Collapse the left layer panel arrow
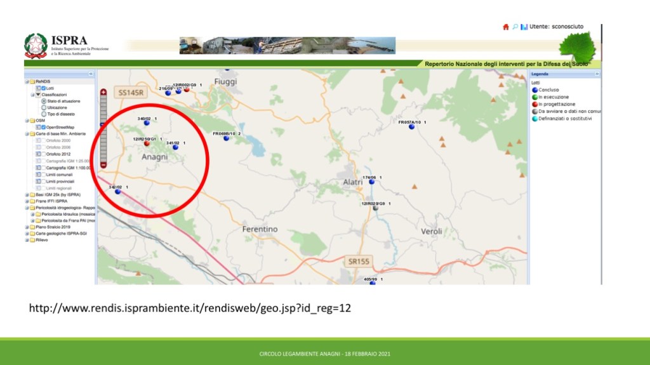Screen dimensions: 650x365 91,74
